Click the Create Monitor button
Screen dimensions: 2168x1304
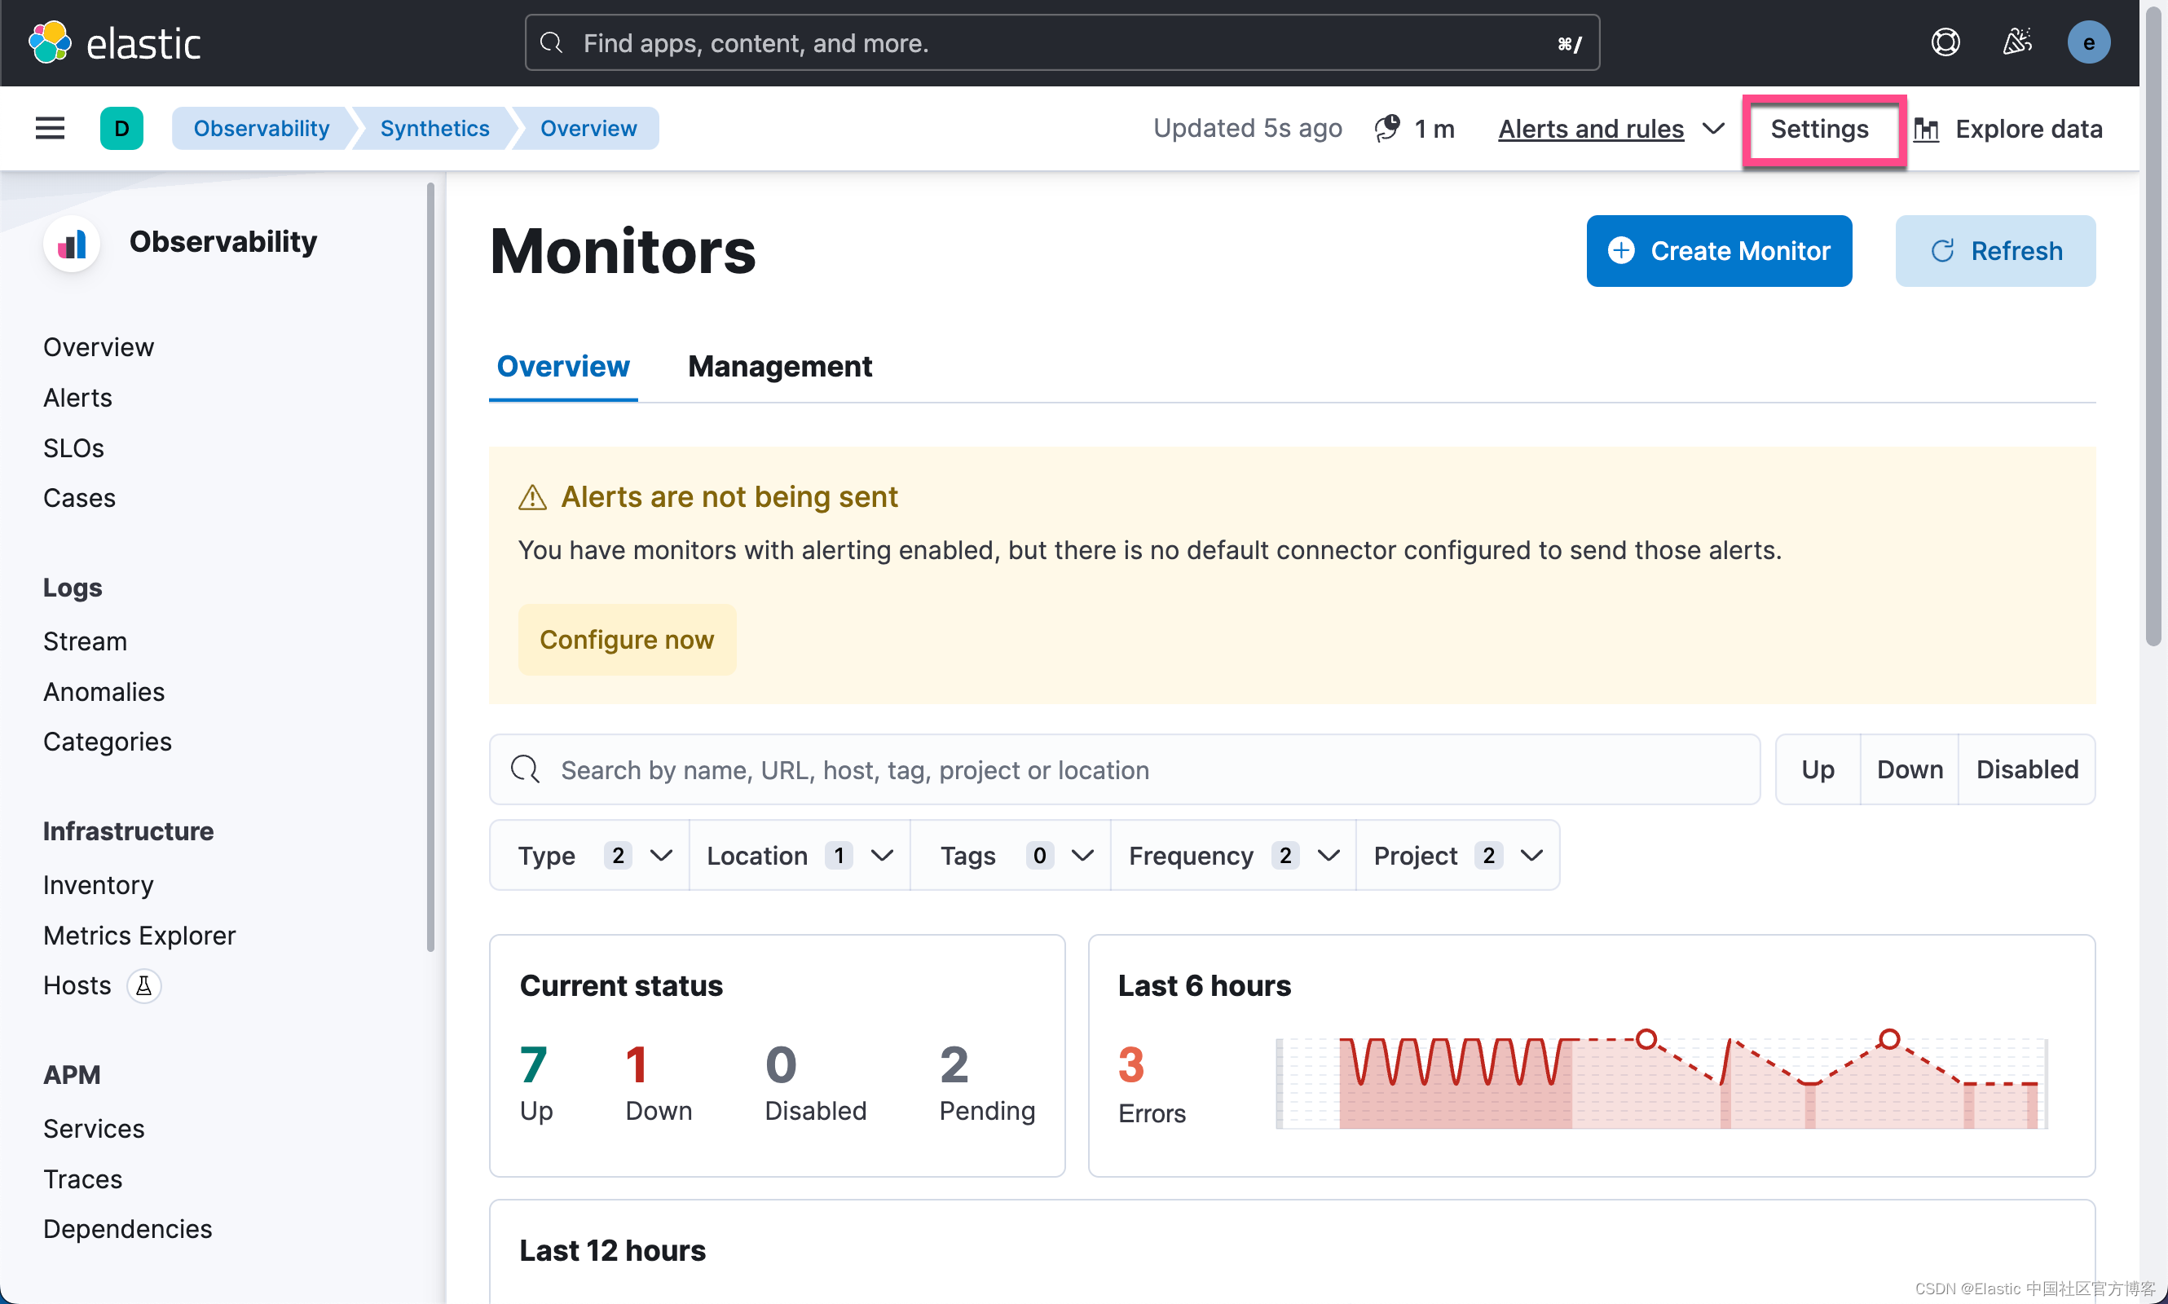click(1718, 250)
